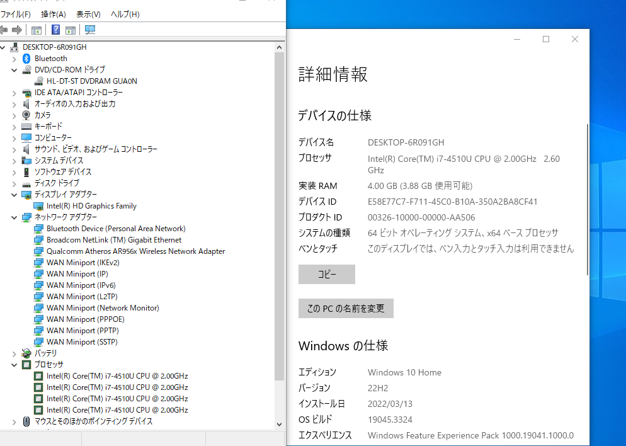
Task: Click the Device Manager scroll up arrow
Action: click(x=280, y=47)
